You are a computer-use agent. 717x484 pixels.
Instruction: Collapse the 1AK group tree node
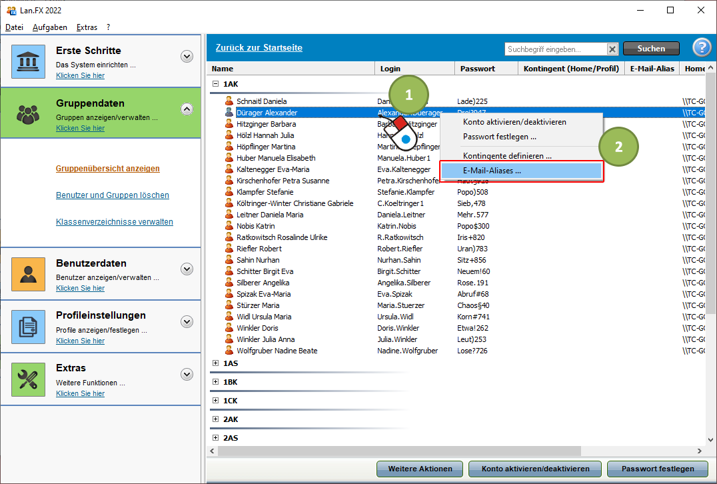click(215, 84)
